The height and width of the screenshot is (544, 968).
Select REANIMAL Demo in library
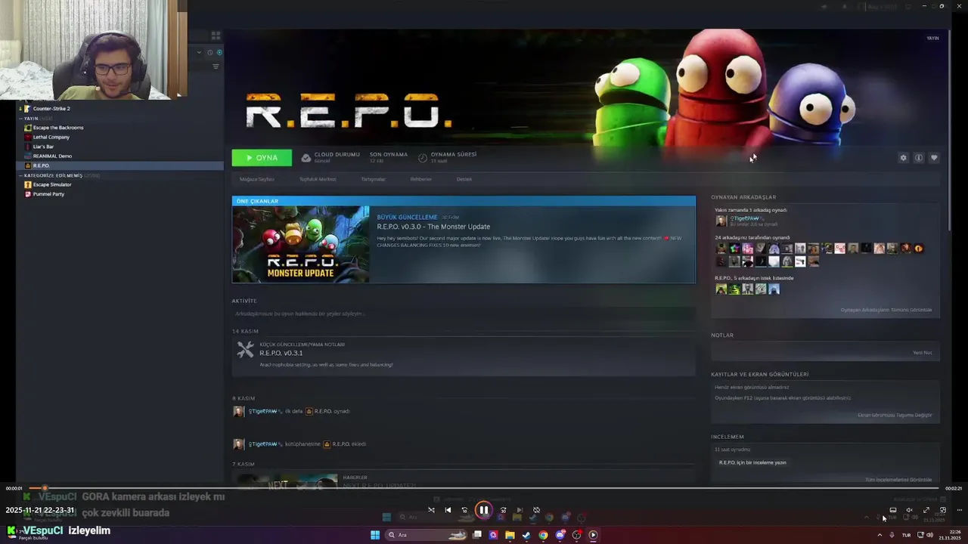coord(119,156)
